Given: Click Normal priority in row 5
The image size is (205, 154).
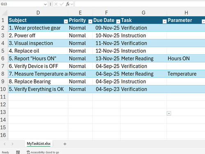Looking at the screenshot, I should click(x=80, y=51).
